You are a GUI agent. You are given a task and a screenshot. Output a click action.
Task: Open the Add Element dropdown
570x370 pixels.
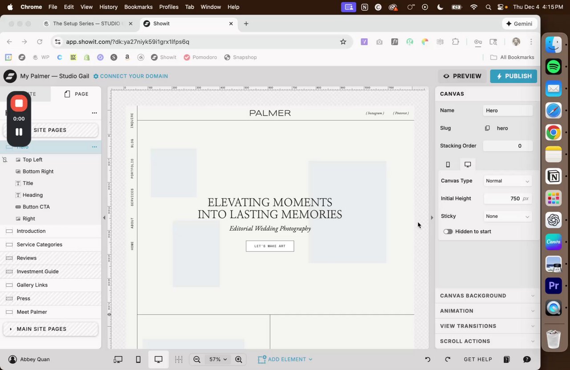[x=285, y=359]
